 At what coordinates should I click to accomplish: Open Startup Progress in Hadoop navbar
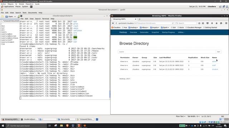(x=168, y=32)
